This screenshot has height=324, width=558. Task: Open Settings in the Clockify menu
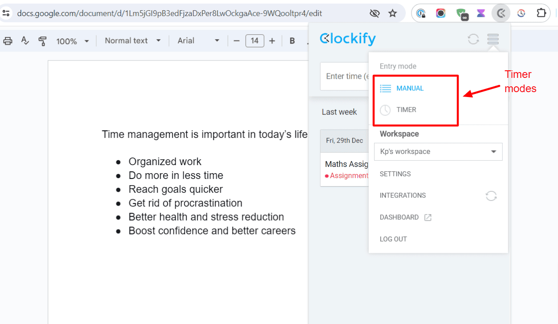point(395,174)
